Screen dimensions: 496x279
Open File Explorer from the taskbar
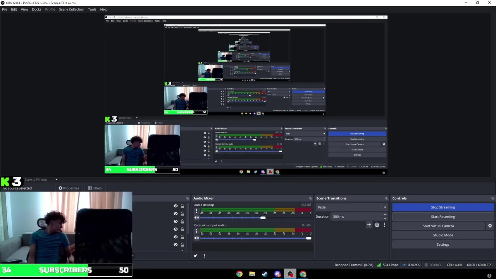(252, 274)
